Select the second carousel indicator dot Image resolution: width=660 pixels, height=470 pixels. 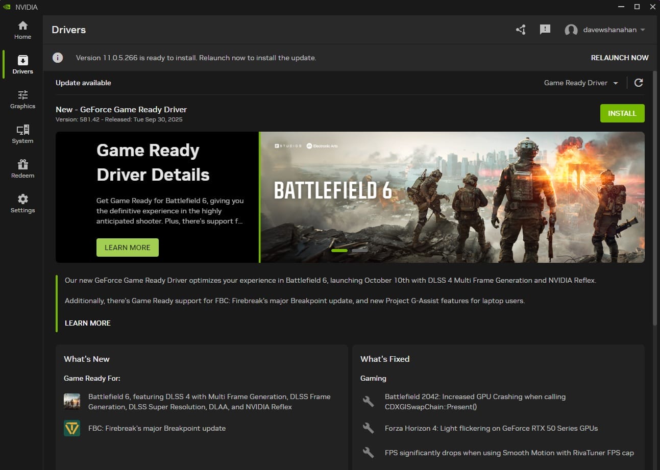click(x=361, y=251)
